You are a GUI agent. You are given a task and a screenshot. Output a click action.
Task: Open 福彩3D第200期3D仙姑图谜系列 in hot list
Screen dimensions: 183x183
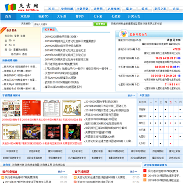(63, 87)
